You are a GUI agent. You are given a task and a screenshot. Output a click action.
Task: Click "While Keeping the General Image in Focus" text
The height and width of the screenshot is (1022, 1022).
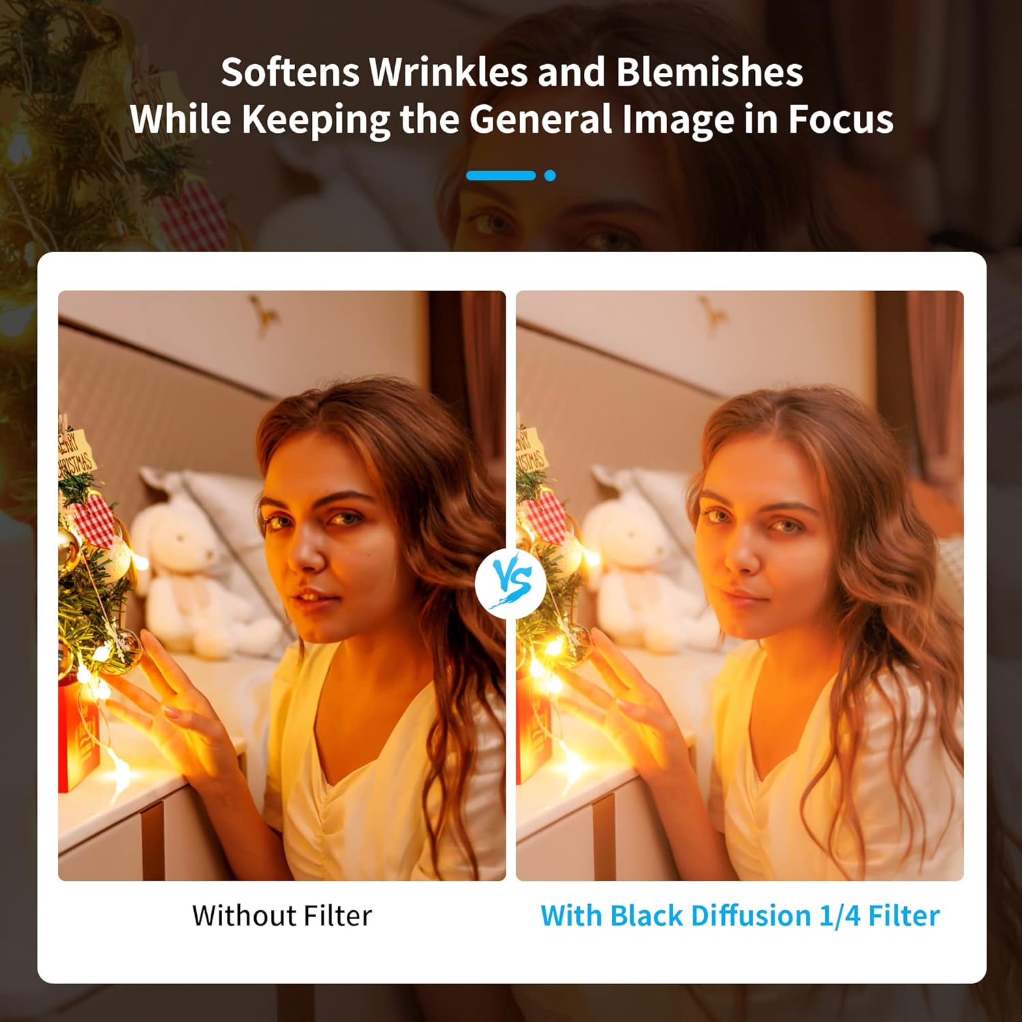512,119
